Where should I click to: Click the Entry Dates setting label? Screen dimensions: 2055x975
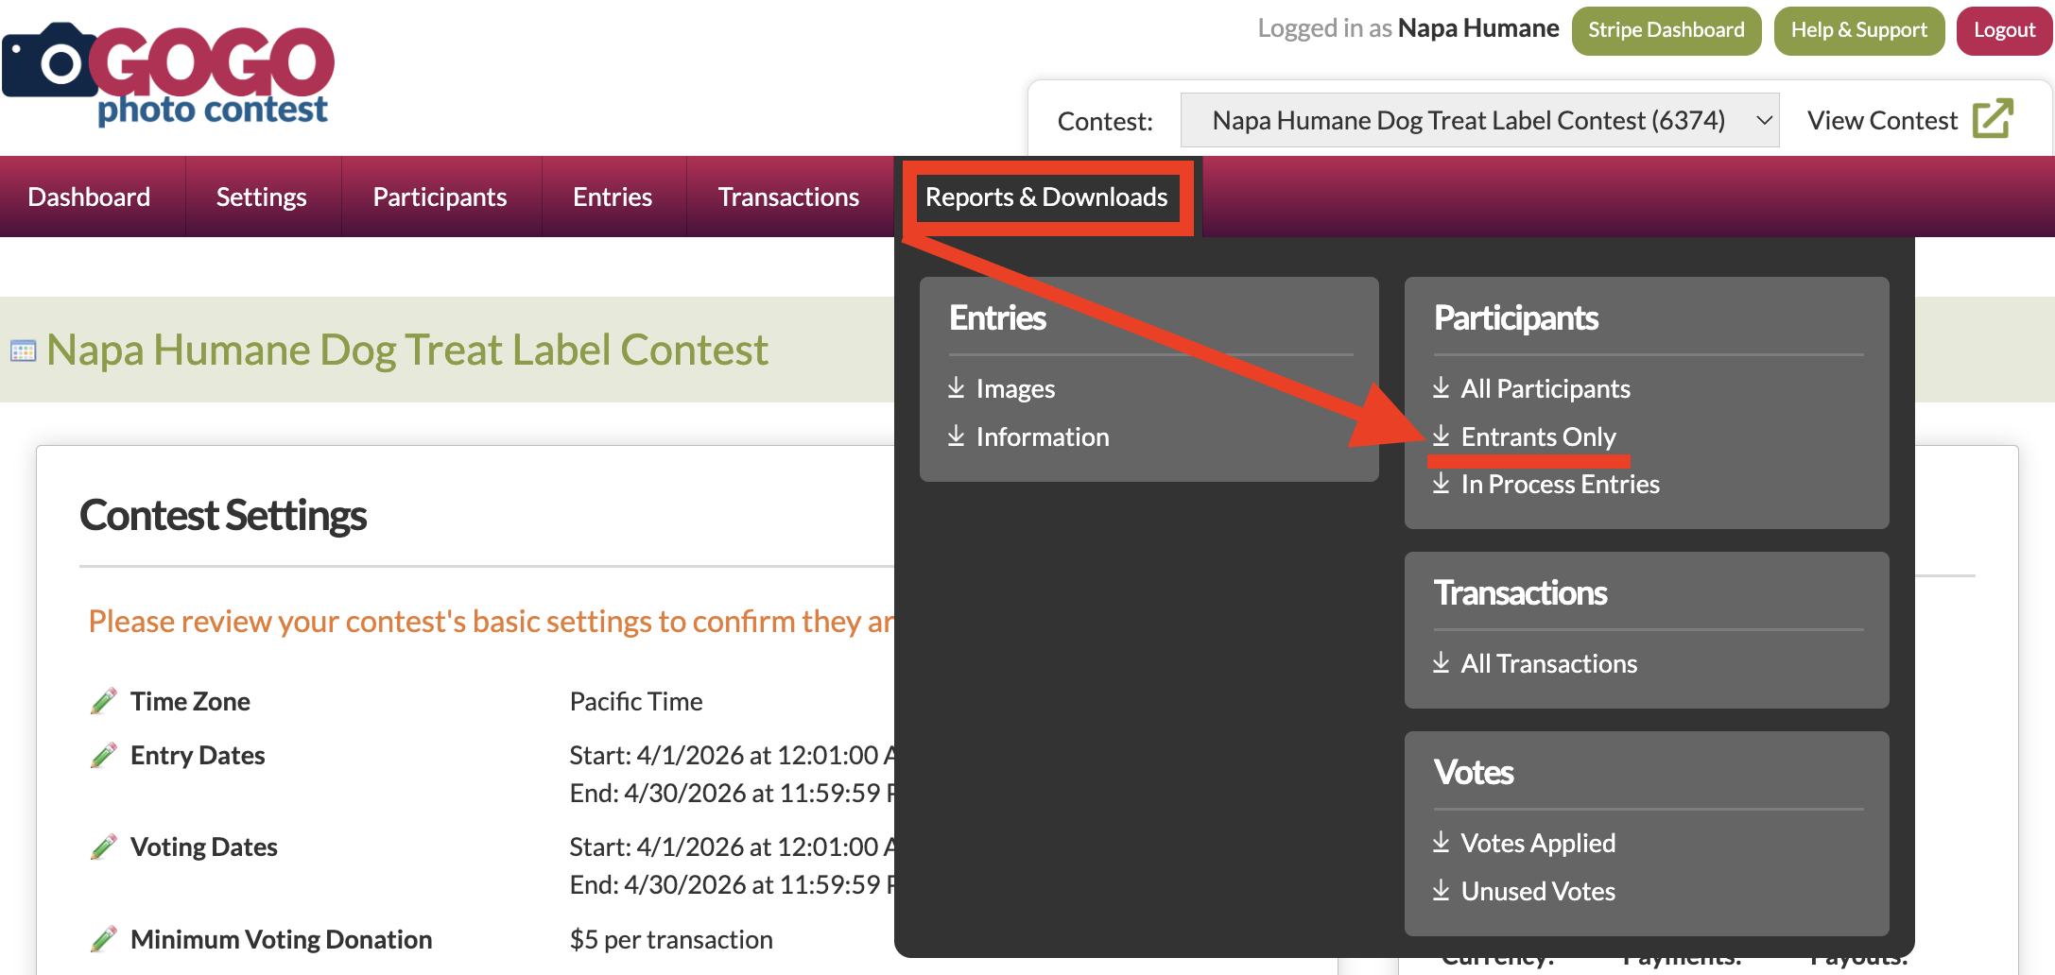[x=198, y=755]
